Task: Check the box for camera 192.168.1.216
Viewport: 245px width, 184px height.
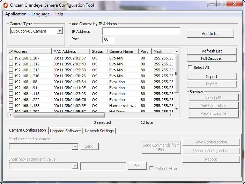Action: click(11, 76)
